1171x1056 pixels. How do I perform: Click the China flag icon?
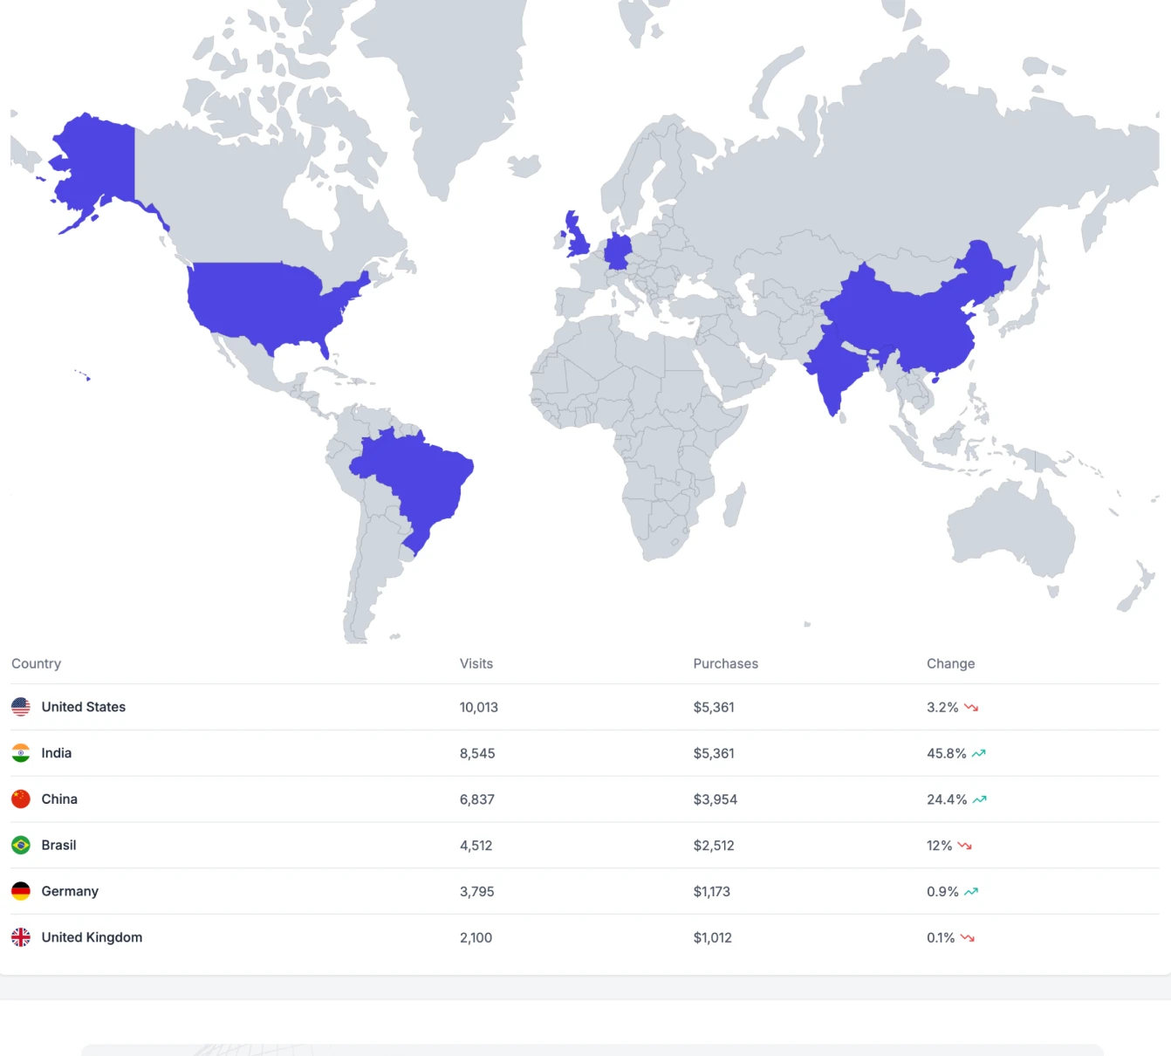[x=21, y=799]
